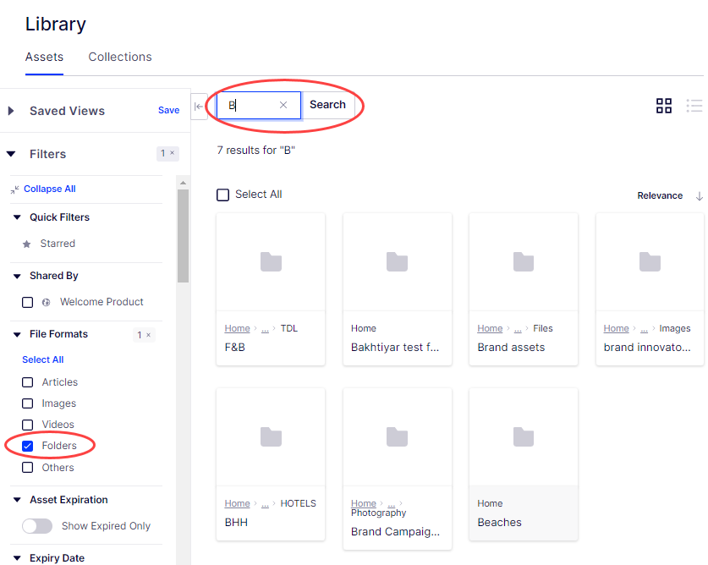
Task: Click the filter panel scrollbar thumb
Action: (183, 236)
